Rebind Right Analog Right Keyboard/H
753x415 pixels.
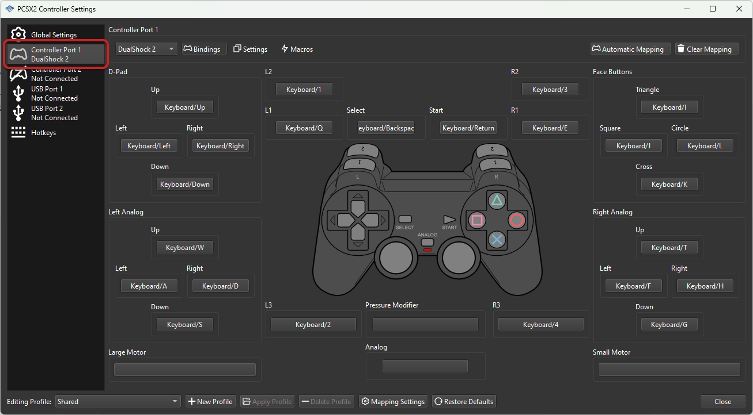[x=705, y=286]
